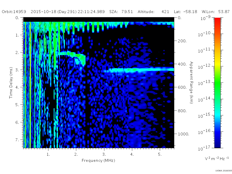Click the Altitude value 421
This screenshot has height=174, width=232.
[x=165, y=12]
